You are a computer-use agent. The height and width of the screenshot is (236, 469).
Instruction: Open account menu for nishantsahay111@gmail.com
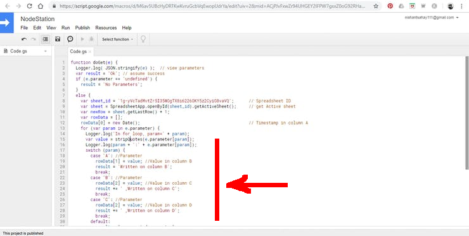[432, 18]
